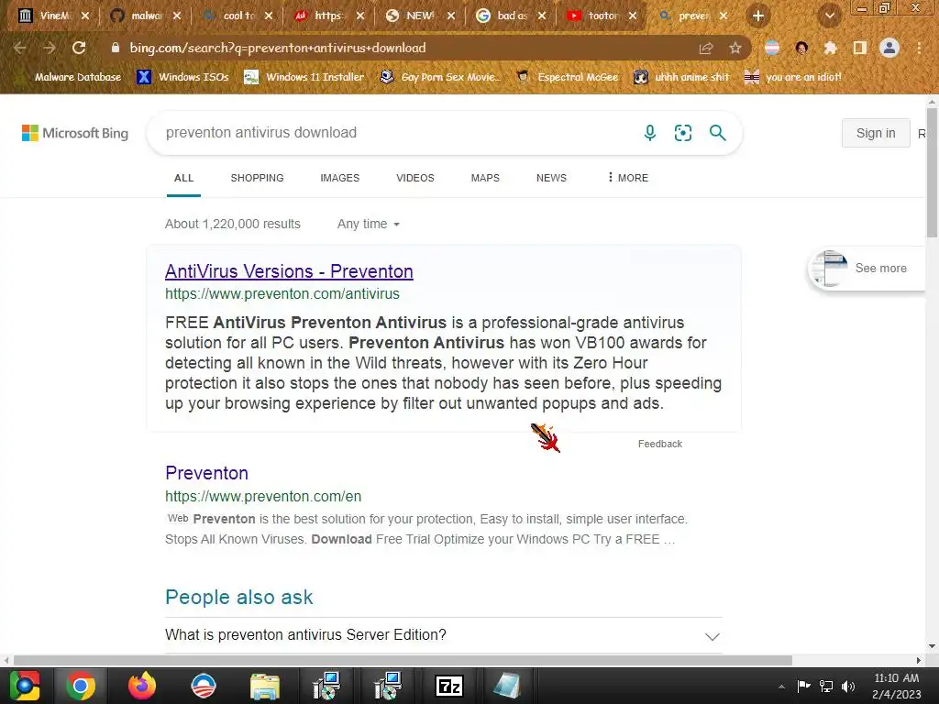Click the network tray icon
The height and width of the screenshot is (704, 939).
826,686
